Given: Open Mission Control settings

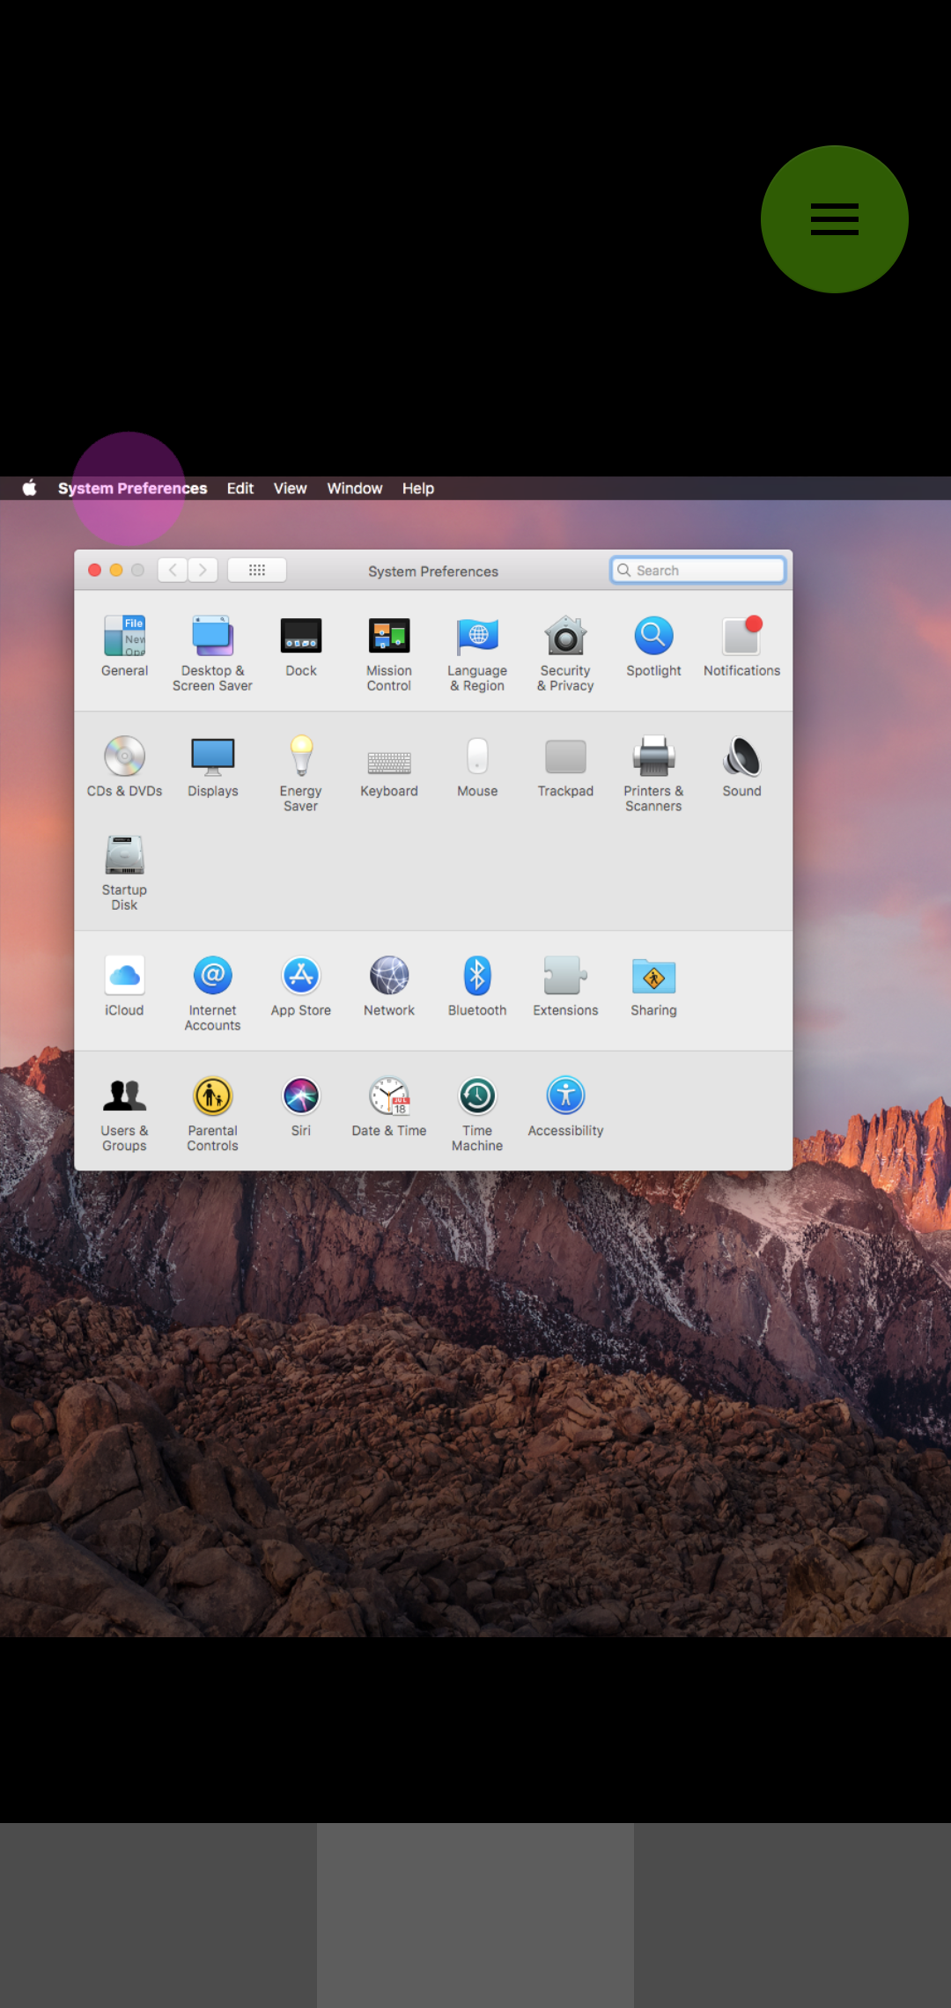Looking at the screenshot, I should click(x=389, y=653).
